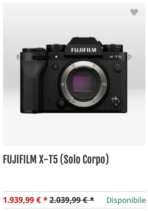Image resolution: width=148 pixels, height=211 pixels.
Task: Click the crossed-out 2.039,99 € original price
Action: point(68,200)
